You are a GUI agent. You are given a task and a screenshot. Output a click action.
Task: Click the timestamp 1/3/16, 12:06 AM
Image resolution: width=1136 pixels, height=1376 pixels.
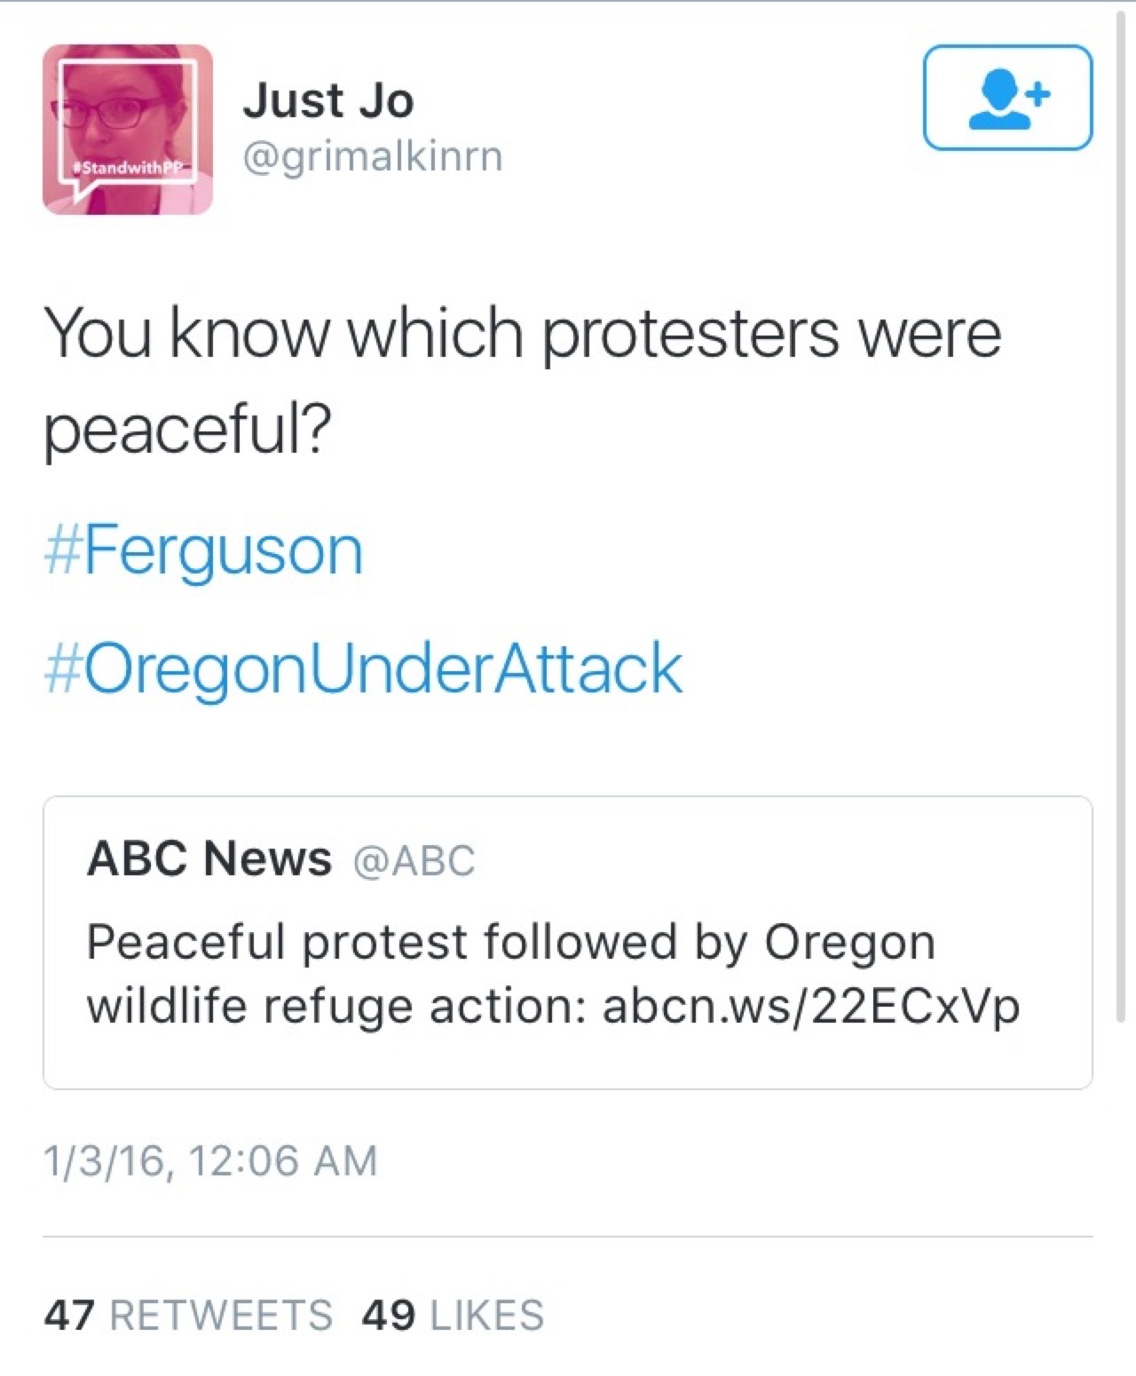tap(210, 1161)
